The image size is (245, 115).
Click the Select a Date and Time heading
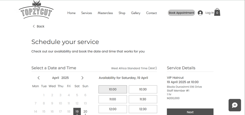(54, 68)
